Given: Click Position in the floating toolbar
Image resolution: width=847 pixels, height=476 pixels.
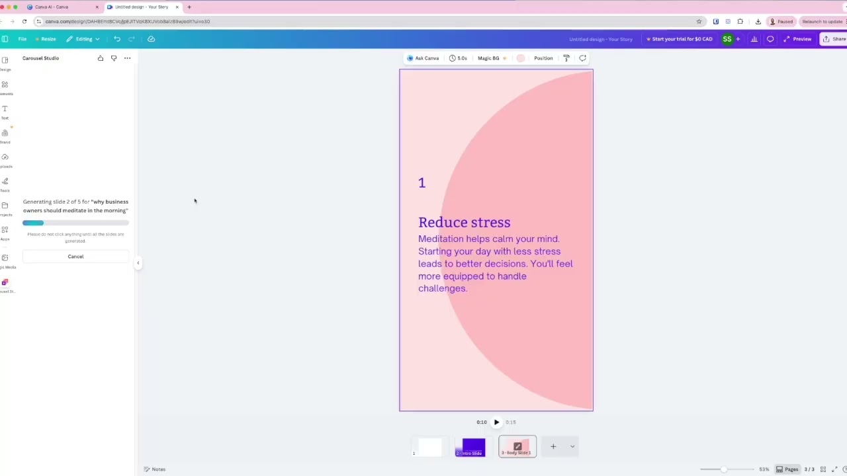Looking at the screenshot, I should pos(543,58).
